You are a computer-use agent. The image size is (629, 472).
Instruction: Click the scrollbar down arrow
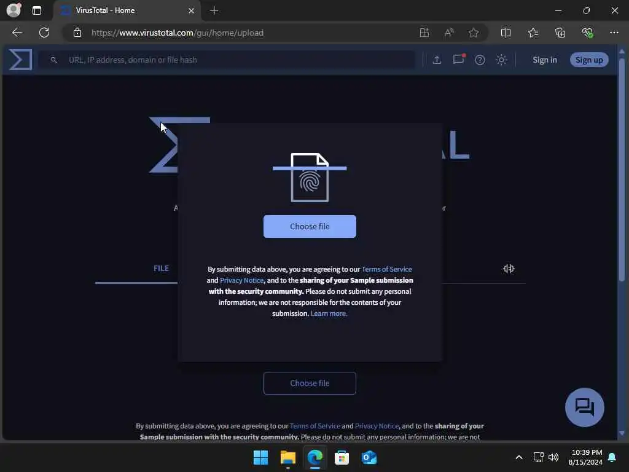click(622, 433)
